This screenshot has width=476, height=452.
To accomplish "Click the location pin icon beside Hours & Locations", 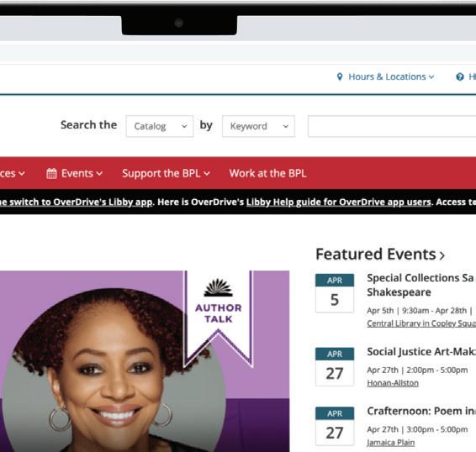I will point(340,76).
